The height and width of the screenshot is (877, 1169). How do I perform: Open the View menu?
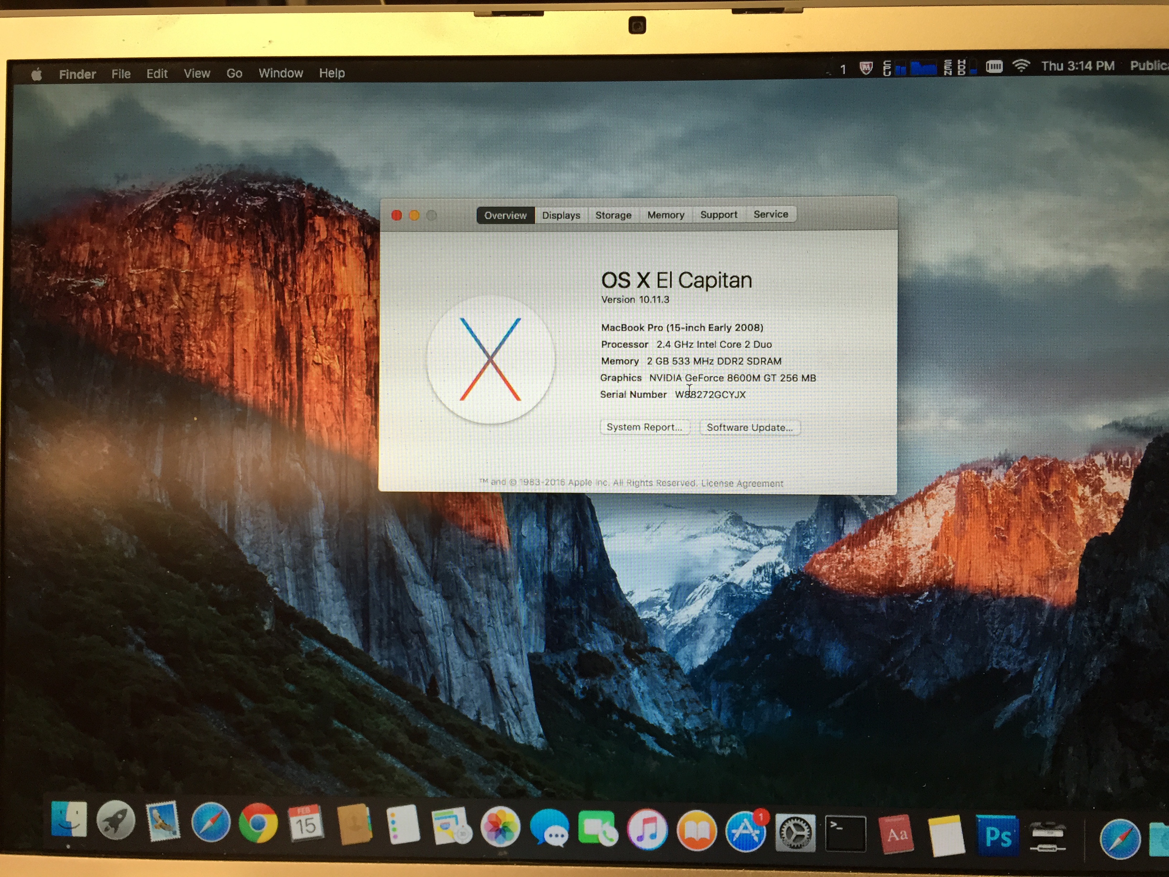[197, 73]
